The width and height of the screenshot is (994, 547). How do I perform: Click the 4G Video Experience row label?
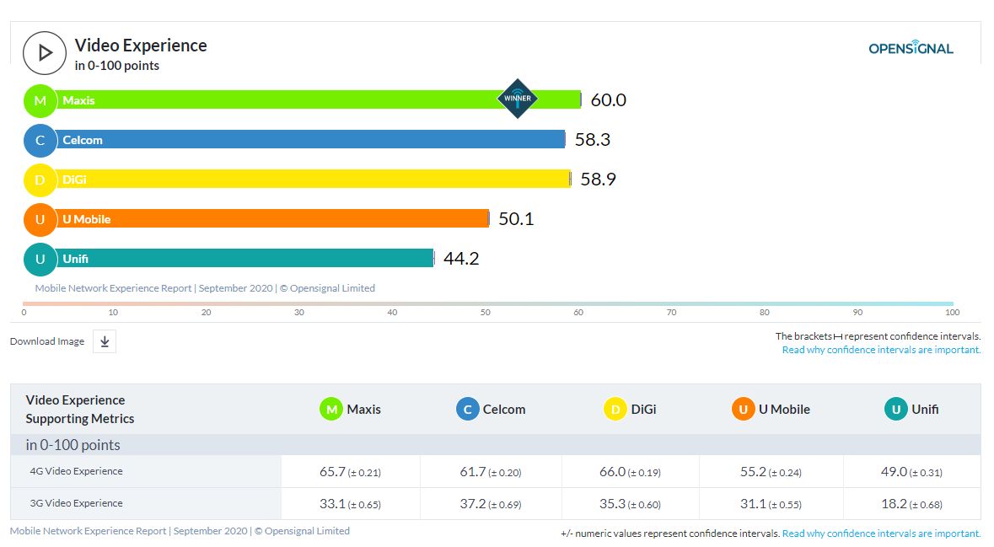(x=76, y=471)
